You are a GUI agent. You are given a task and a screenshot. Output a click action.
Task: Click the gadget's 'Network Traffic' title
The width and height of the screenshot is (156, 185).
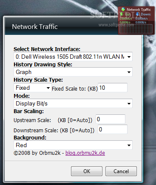(x=139, y=9)
